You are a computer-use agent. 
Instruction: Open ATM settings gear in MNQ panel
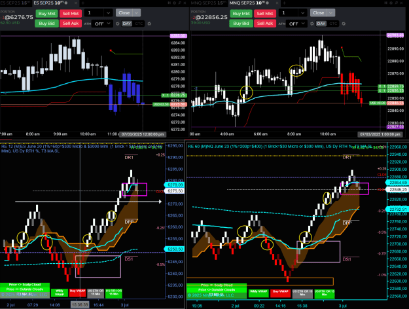pyautogui.click(x=312, y=24)
